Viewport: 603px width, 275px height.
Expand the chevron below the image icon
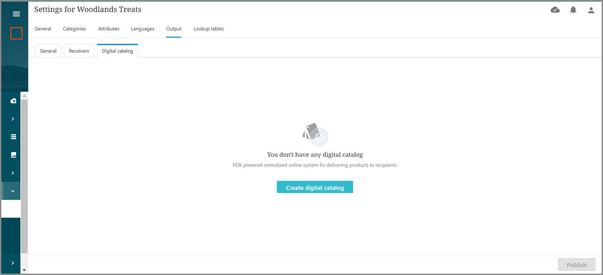tap(13, 173)
